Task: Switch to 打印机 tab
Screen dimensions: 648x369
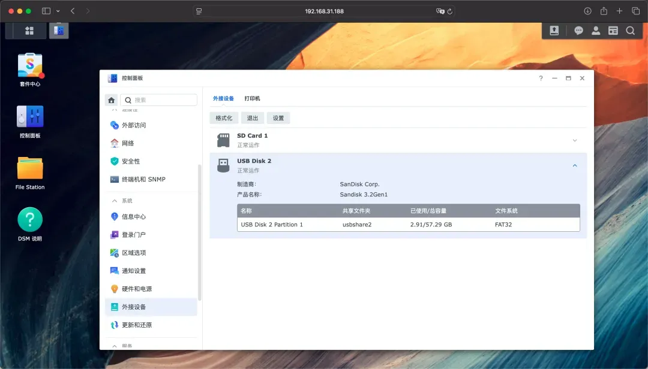Action: pos(252,98)
